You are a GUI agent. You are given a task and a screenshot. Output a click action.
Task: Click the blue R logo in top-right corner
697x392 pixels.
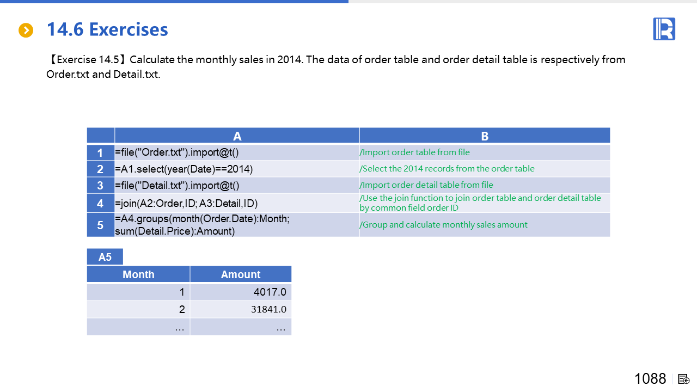[x=664, y=29]
